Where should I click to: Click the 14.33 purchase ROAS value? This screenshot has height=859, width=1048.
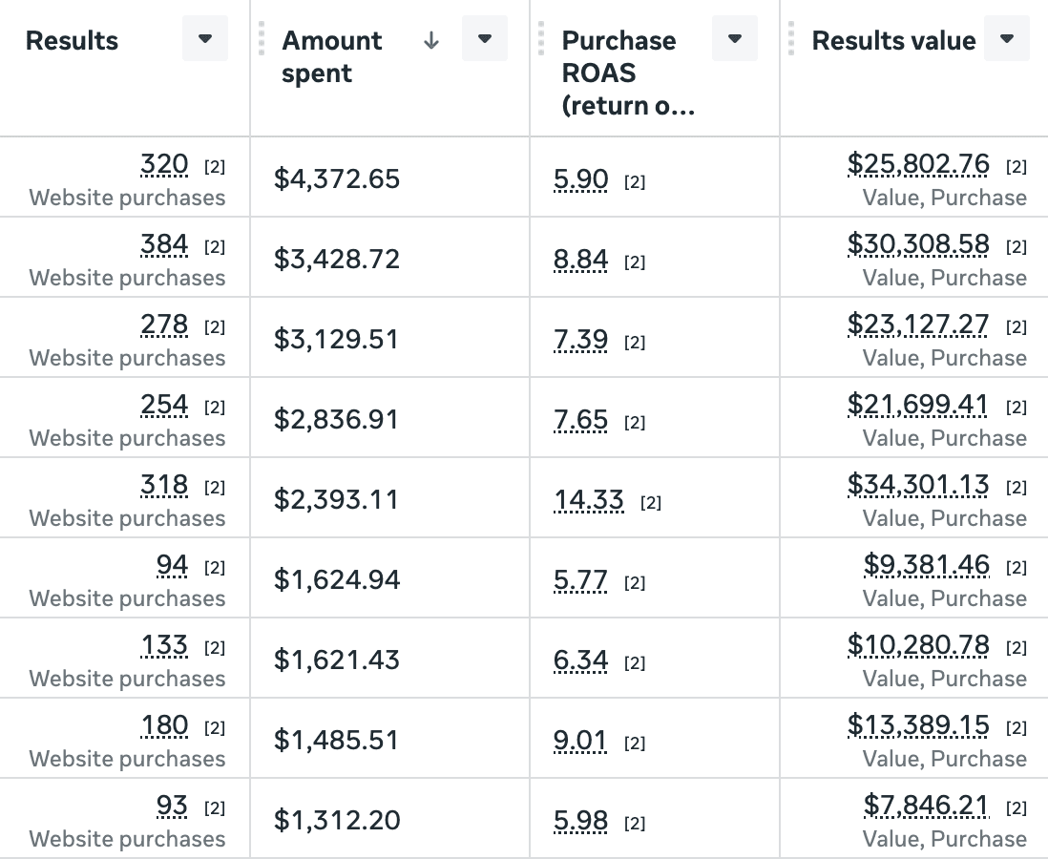point(589,500)
